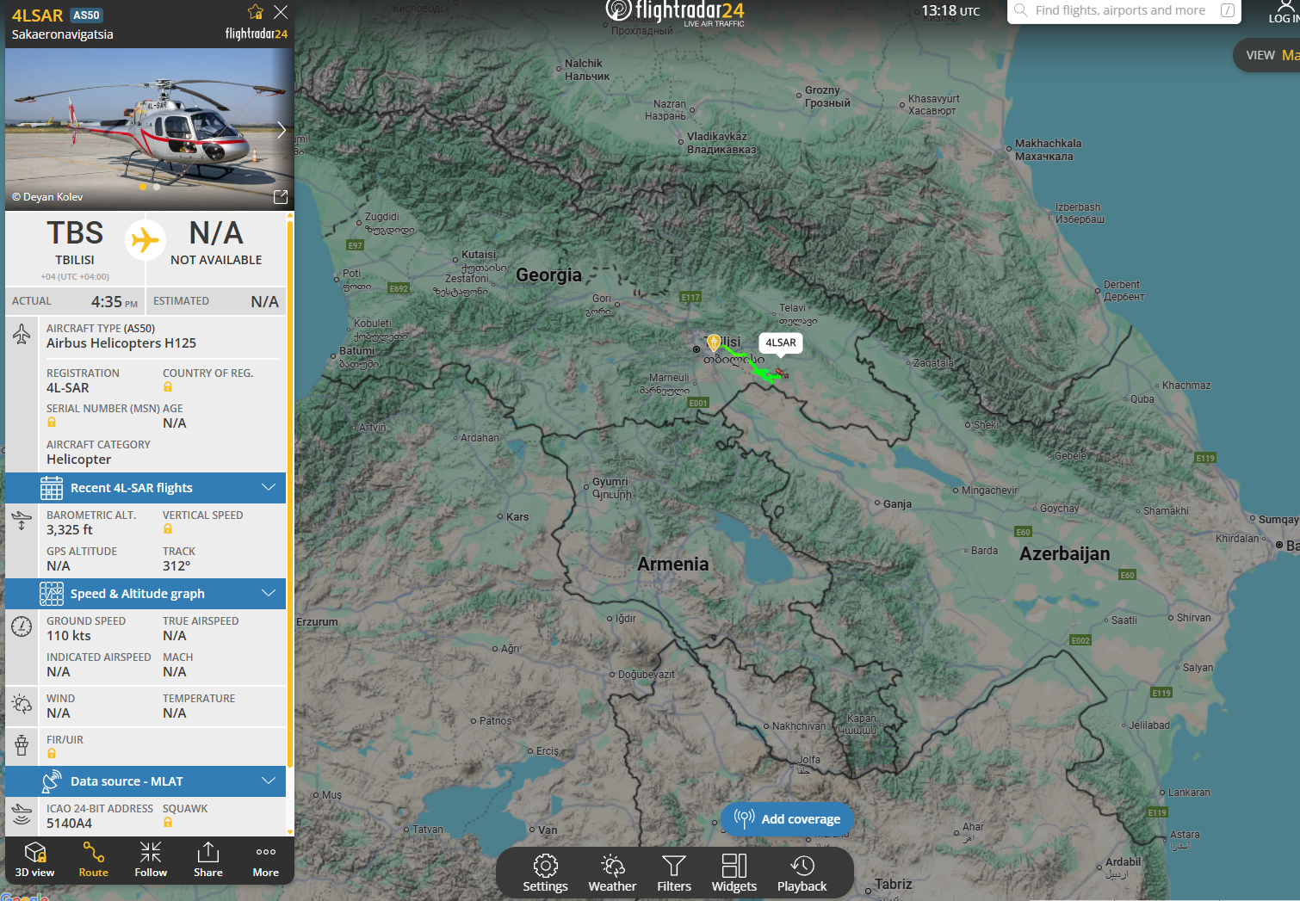Open Playback mode
The width and height of the screenshot is (1300, 901).
(x=802, y=873)
